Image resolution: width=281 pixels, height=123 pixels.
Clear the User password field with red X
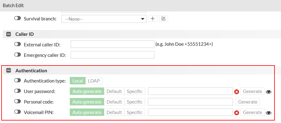(x=237, y=92)
